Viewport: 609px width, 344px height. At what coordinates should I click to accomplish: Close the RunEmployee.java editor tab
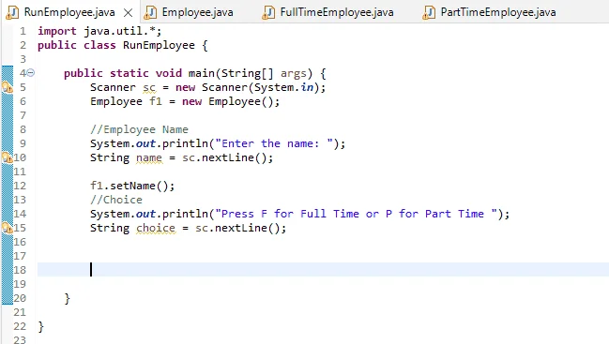coord(129,13)
